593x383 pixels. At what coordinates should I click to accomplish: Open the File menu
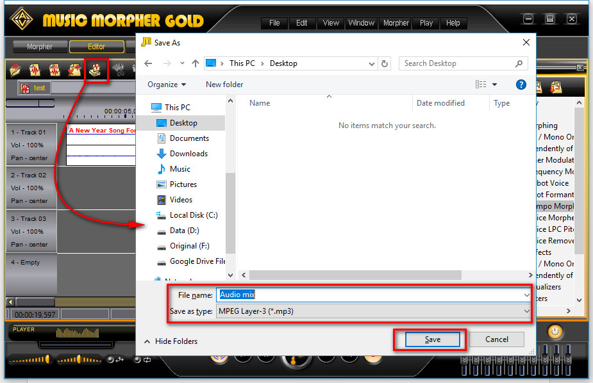point(274,23)
